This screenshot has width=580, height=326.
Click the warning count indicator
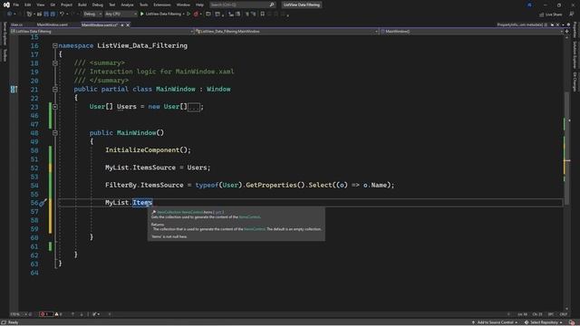(58, 314)
